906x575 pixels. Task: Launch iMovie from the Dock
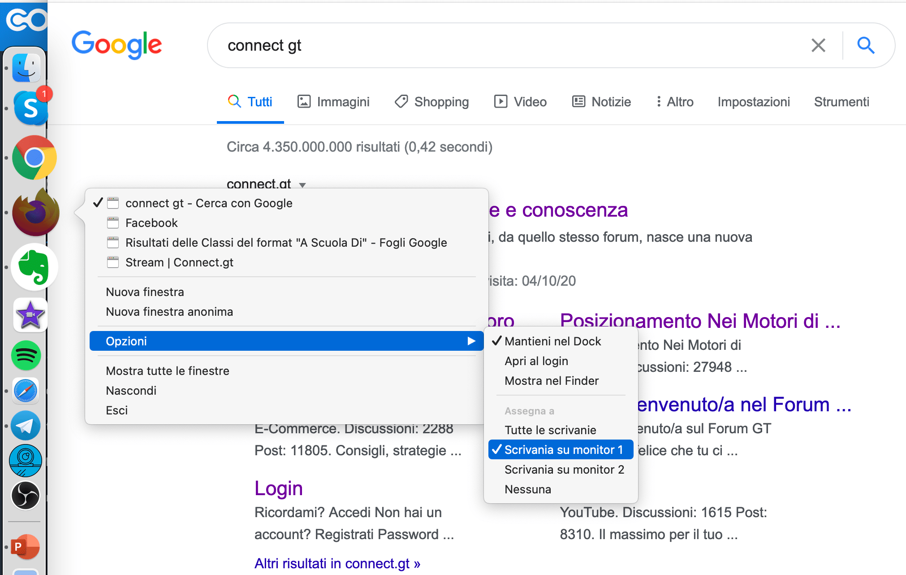coord(30,315)
